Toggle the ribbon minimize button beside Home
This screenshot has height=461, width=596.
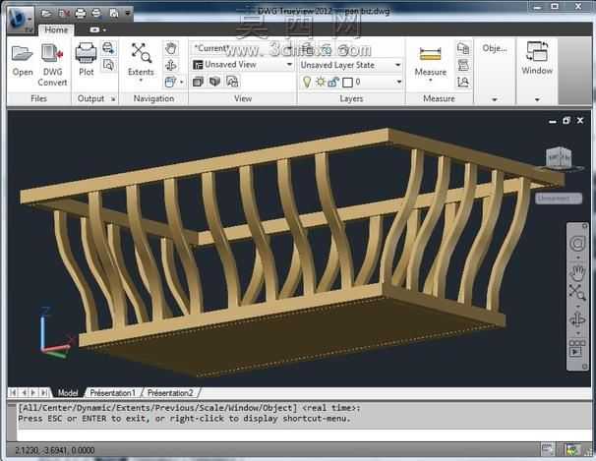click(x=94, y=30)
